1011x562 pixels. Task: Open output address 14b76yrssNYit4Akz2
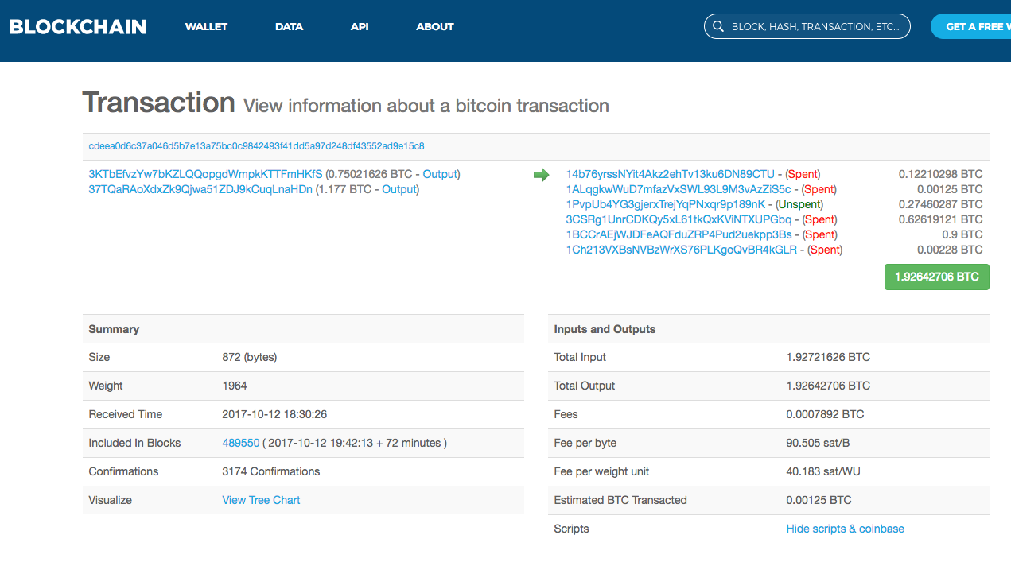click(670, 174)
